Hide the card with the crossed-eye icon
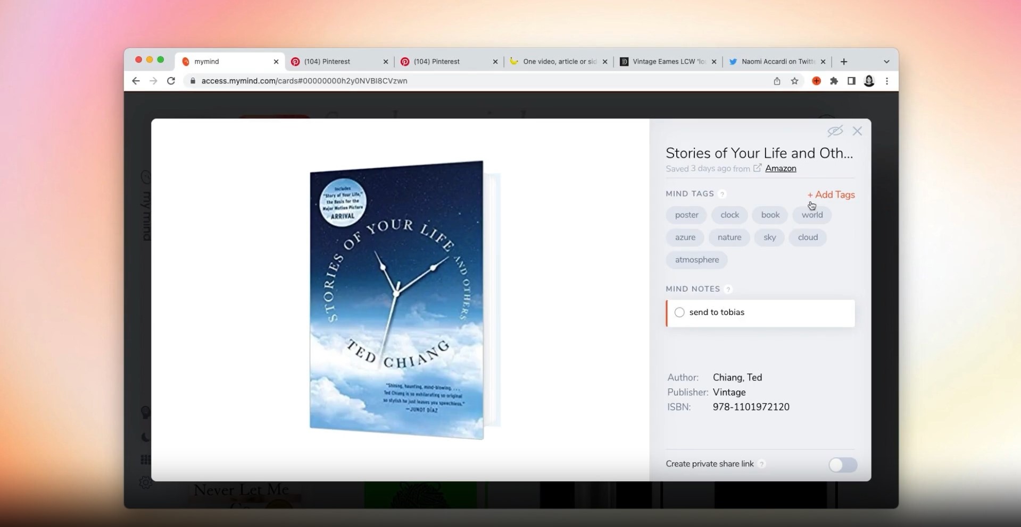Screen dimensions: 1021x527 tap(835, 131)
